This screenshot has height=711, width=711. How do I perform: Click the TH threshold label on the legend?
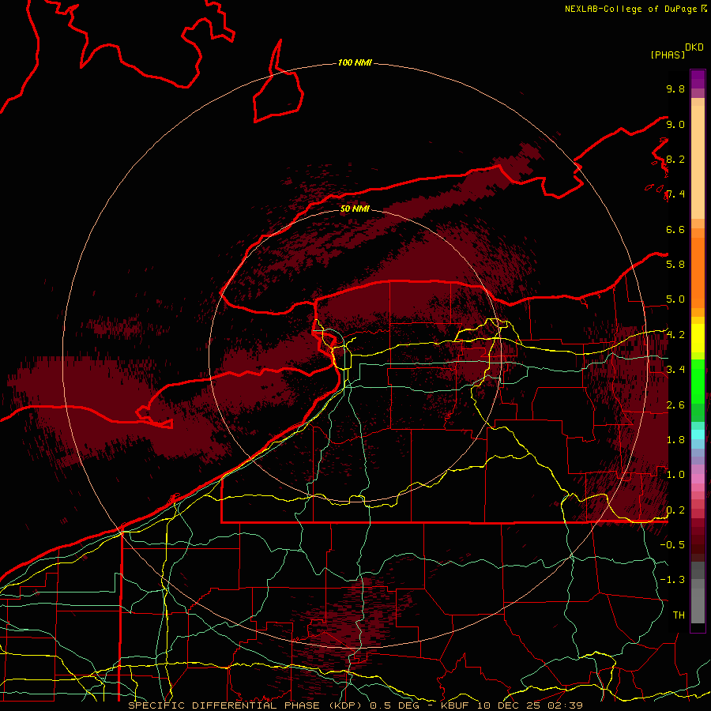[679, 615]
